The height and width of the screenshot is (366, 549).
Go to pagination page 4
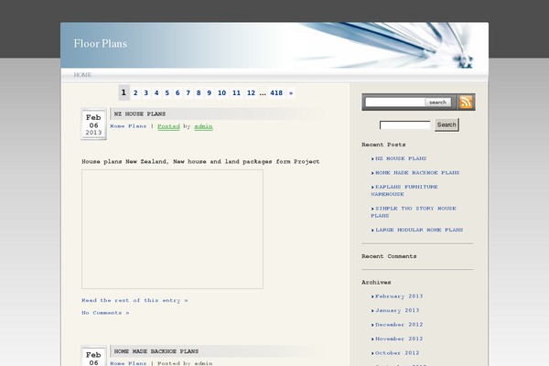tap(156, 92)
